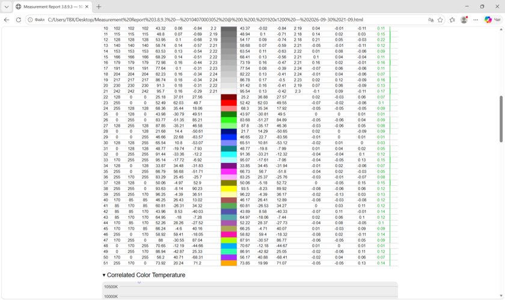The image size is (505, 300).
Task: Click the row number 17 cell
Action: click(x=106, y=69)
